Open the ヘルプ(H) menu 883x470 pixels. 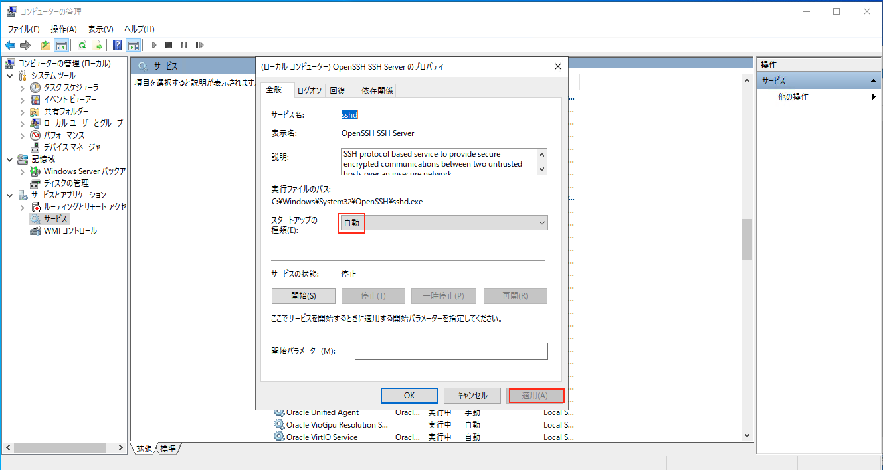pos(140,29)
